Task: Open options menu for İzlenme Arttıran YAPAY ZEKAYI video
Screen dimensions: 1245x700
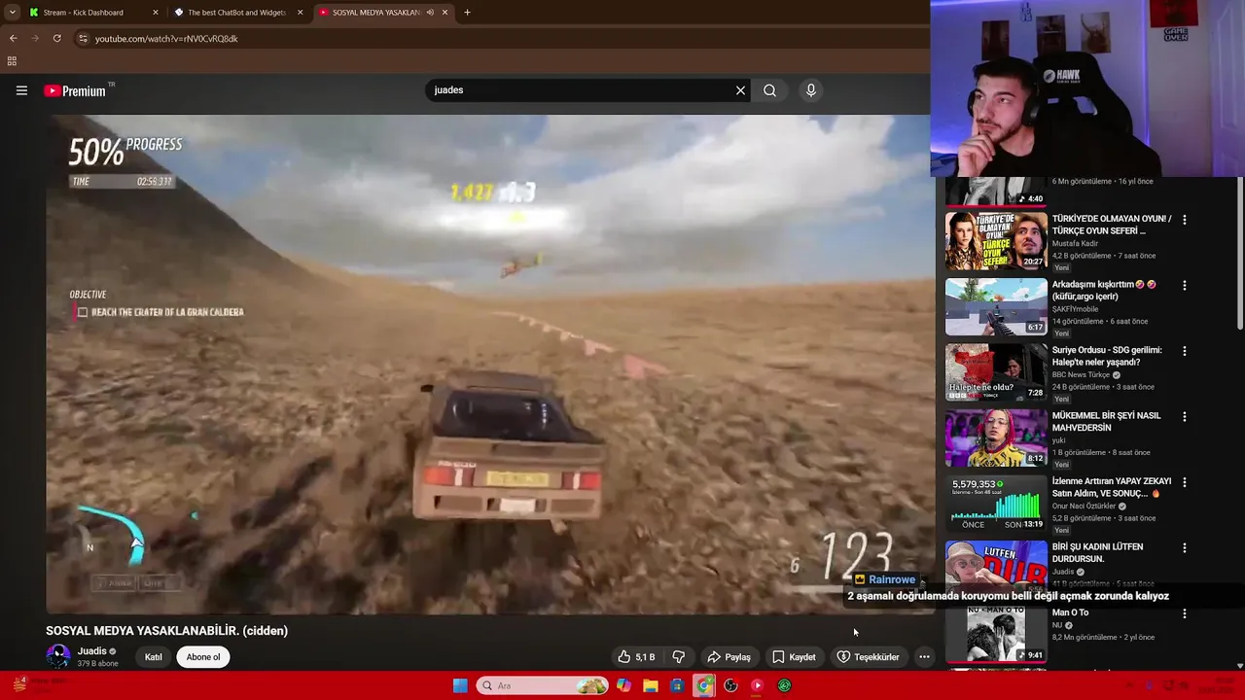Action: coord(1184,482)
